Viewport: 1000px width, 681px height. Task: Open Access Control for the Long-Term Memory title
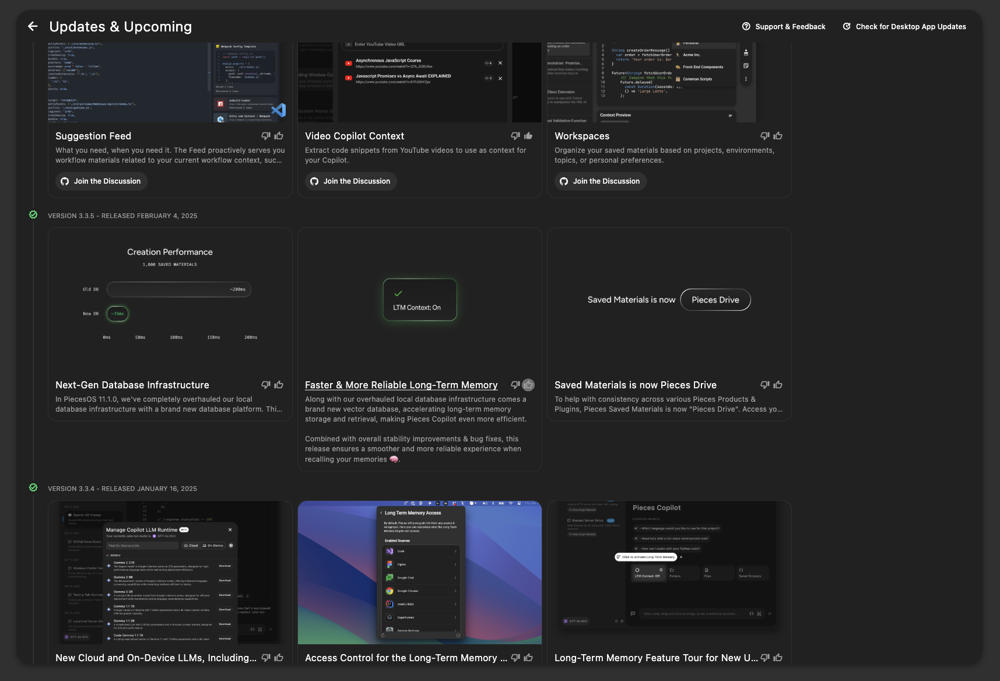tap(406, 658)
